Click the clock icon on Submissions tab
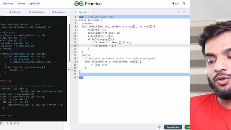 pyautogui.click(x=30, y=12)
